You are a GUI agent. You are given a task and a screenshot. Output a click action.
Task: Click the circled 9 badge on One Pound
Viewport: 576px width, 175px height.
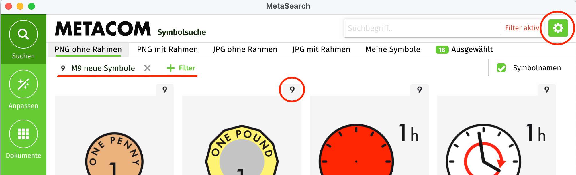point(292,90)
